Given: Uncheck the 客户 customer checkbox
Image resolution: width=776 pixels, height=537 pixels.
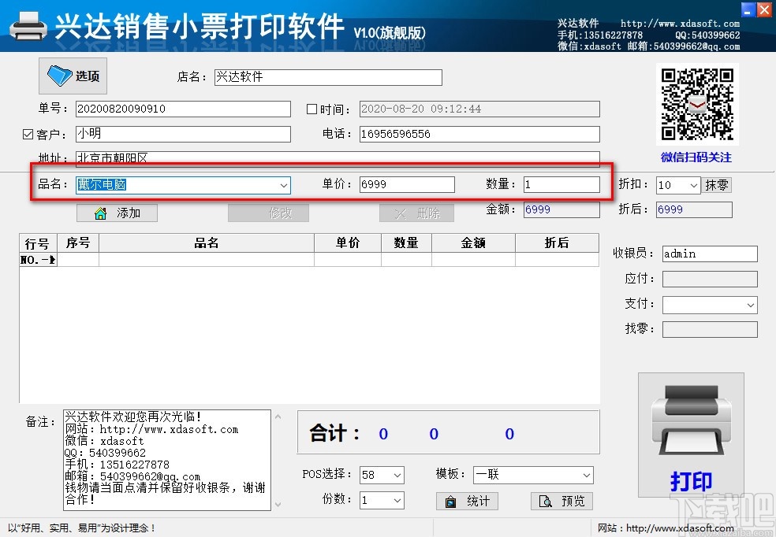Looking at the screenshot, I should (x=28, y=134).
